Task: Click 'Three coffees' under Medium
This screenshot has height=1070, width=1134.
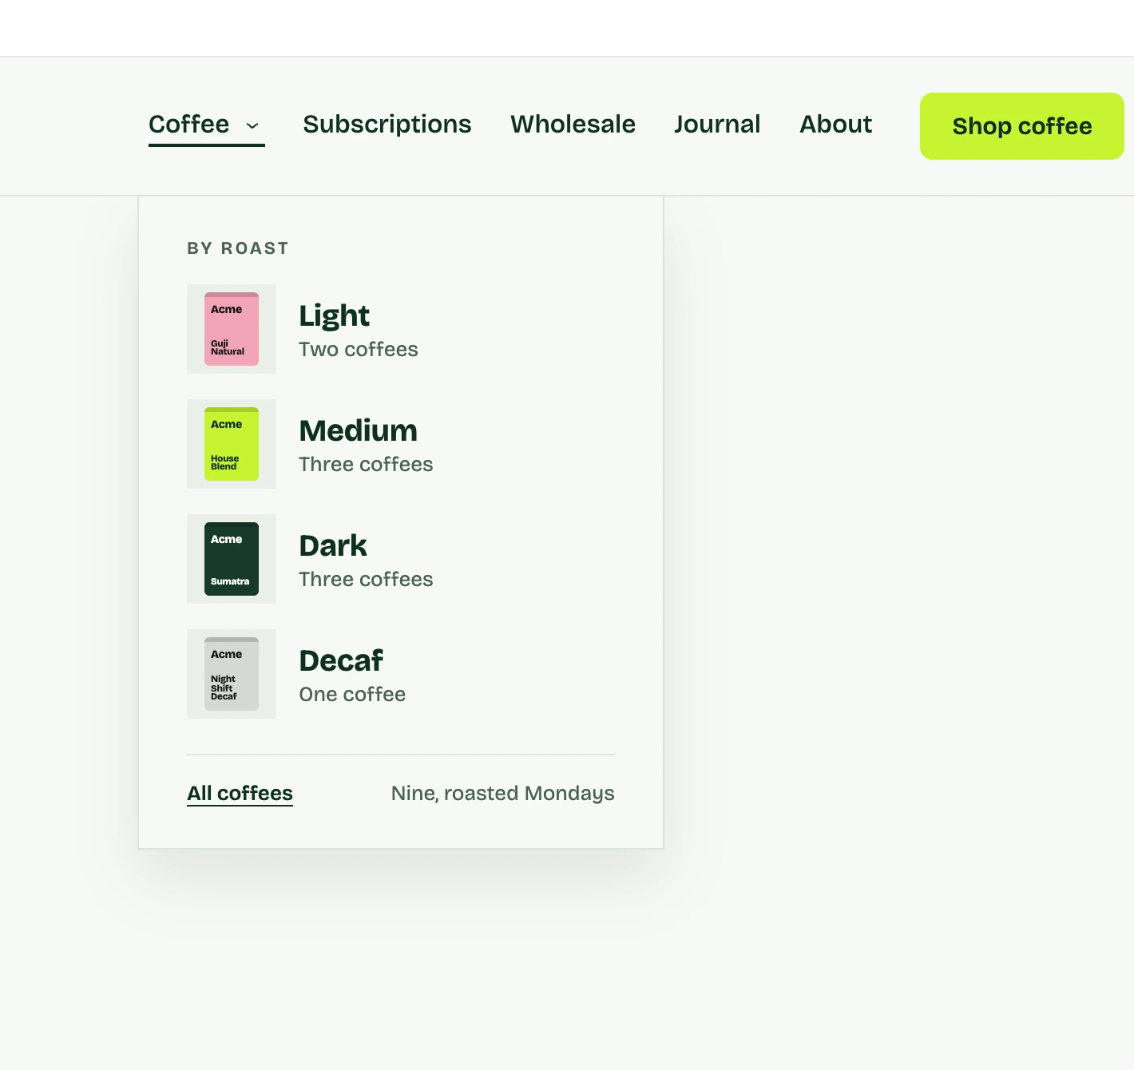Action: point(366,465)
